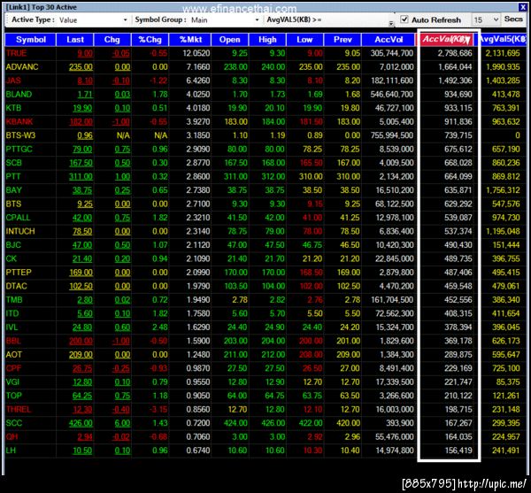Select the BLAND symbol

(19, 94)
